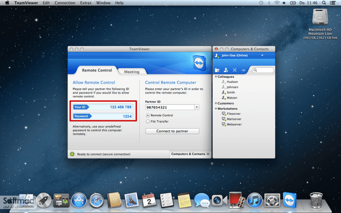Viewport: 341px width, 213px height.
Task: Open the Help menu
Action: click(119, 3)
